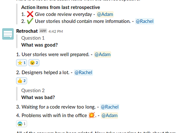
Task: Open the Retrochat sender name
Action: pos(27,31)
